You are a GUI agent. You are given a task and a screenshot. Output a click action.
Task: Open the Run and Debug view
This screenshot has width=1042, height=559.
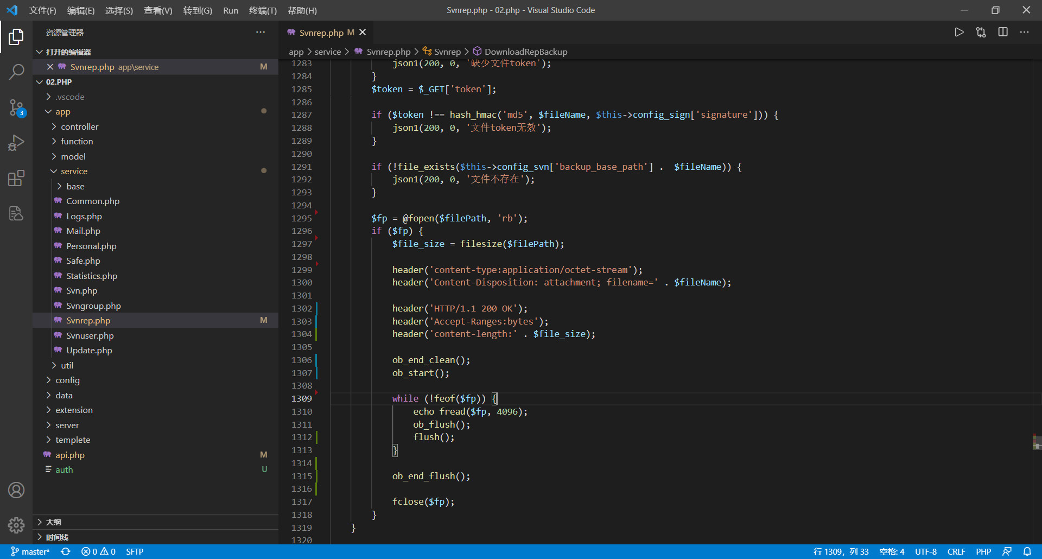tap(16, 143)
